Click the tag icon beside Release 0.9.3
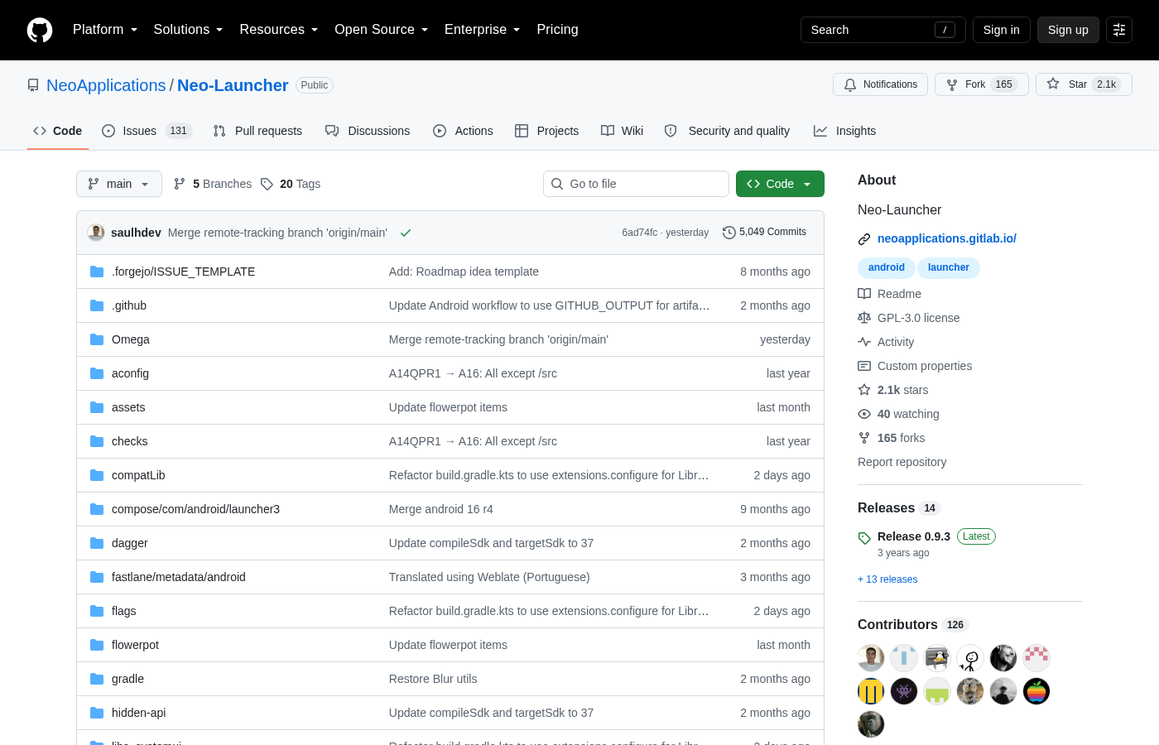The height and width of the screenshot is (745, 1159). click(864, 538)
